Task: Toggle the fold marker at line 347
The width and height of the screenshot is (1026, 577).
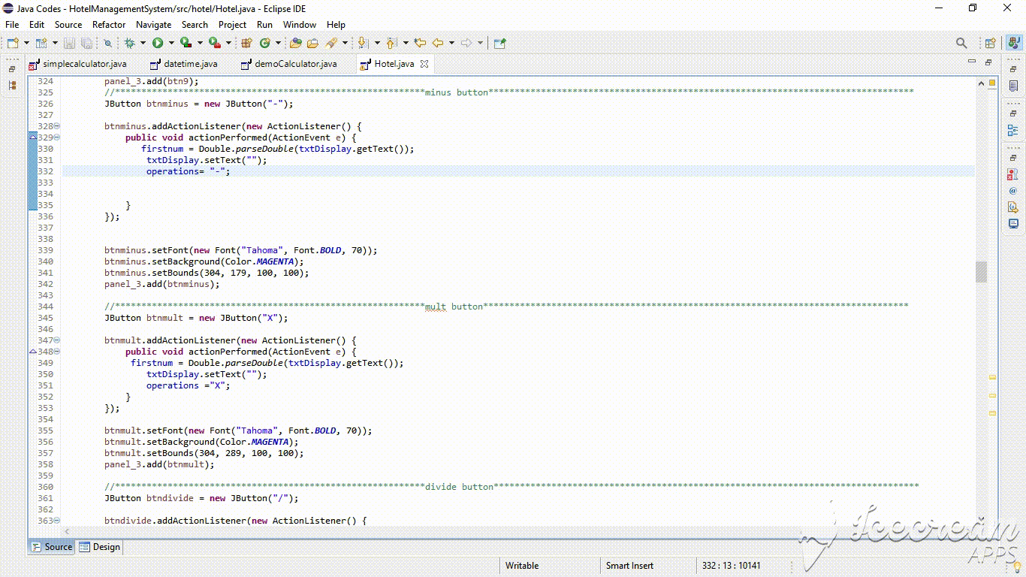Action: pyautogui.click(x=58, y=340)
